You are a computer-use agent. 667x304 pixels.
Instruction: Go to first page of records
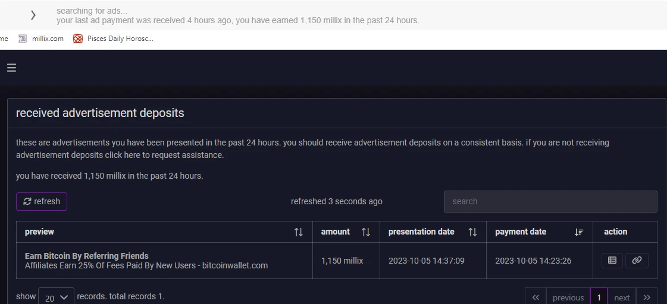(x=536, y=297)
